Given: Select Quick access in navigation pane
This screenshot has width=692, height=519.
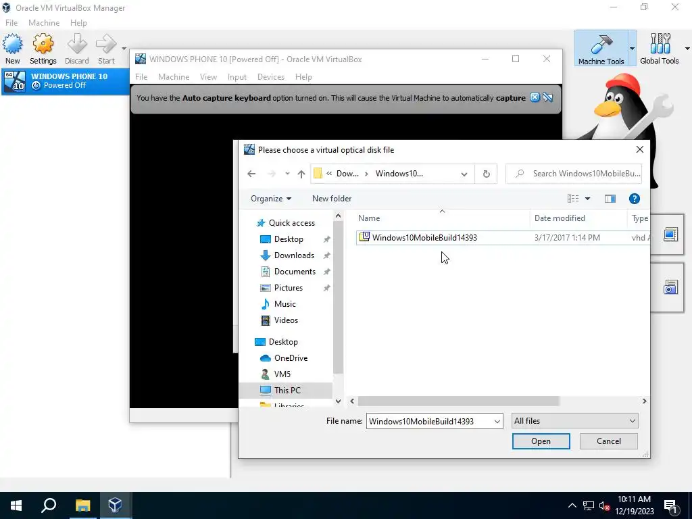Looking at the screenshot, I should (x=286, y=223).
